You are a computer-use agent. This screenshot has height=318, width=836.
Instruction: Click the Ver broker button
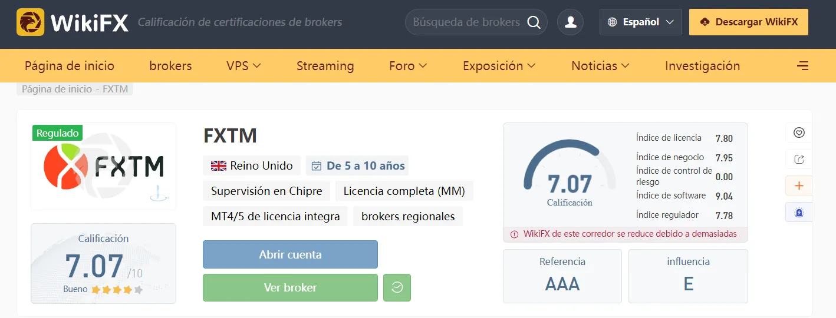point(290,287)
